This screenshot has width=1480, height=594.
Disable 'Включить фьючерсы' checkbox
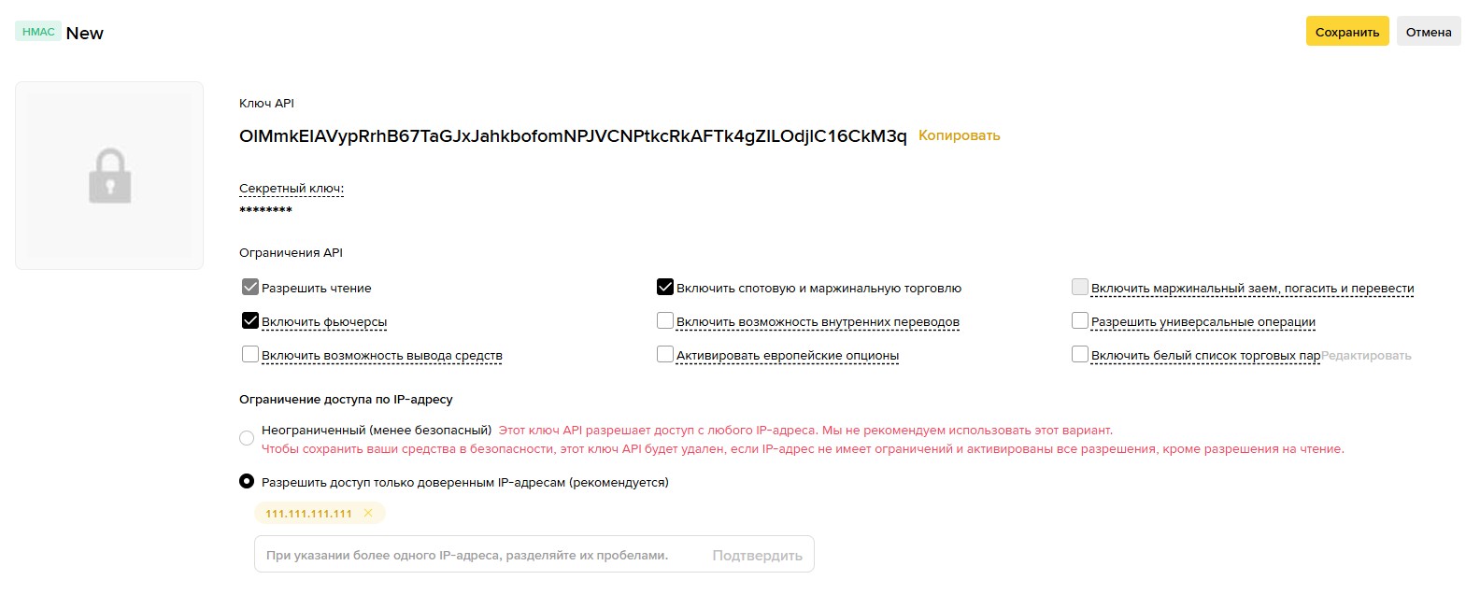coord(249,321)
